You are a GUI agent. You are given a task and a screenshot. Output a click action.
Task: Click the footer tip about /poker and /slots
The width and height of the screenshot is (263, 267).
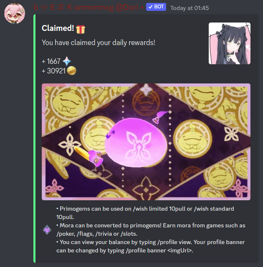coord(151,229)
